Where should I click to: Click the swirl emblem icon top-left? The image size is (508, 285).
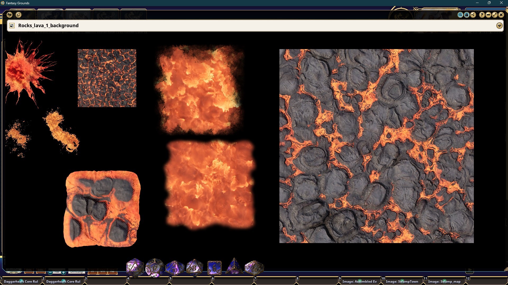(10, 15)
